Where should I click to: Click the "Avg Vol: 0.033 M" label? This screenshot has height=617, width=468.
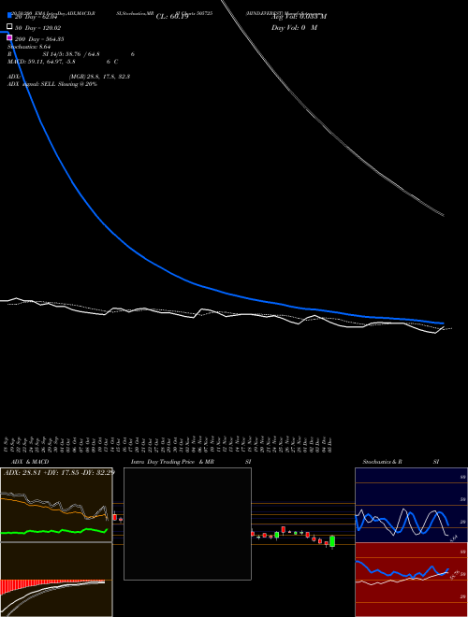click(x=299, y=17)
